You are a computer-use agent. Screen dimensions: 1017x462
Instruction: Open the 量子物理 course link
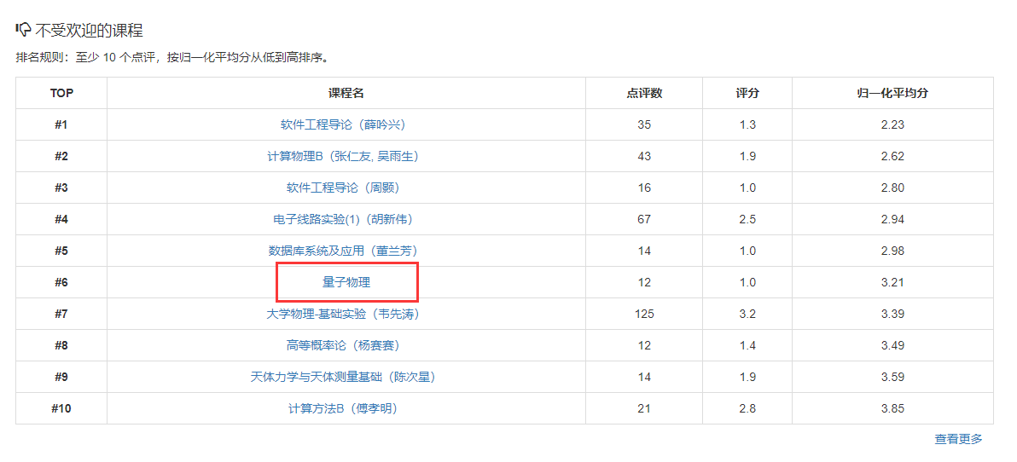[346, 282]
